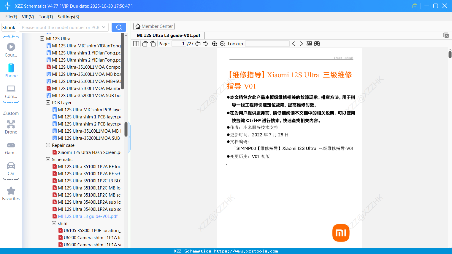
Task: Open the Tool menu
Action: pos(46,17)
